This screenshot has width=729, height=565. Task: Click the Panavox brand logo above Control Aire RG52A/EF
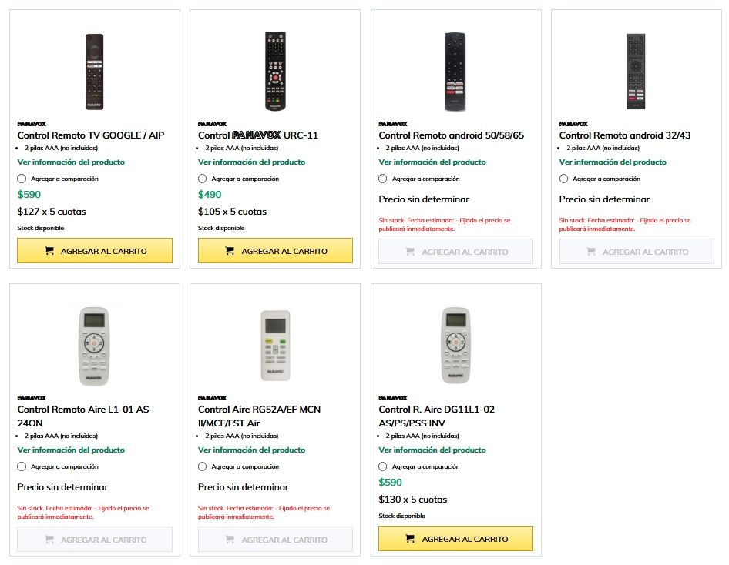(x=212, y=397)
